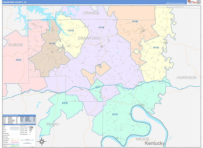Select ZIP code label 47116
Screen dimensions: 203x148
pos(52,44)
